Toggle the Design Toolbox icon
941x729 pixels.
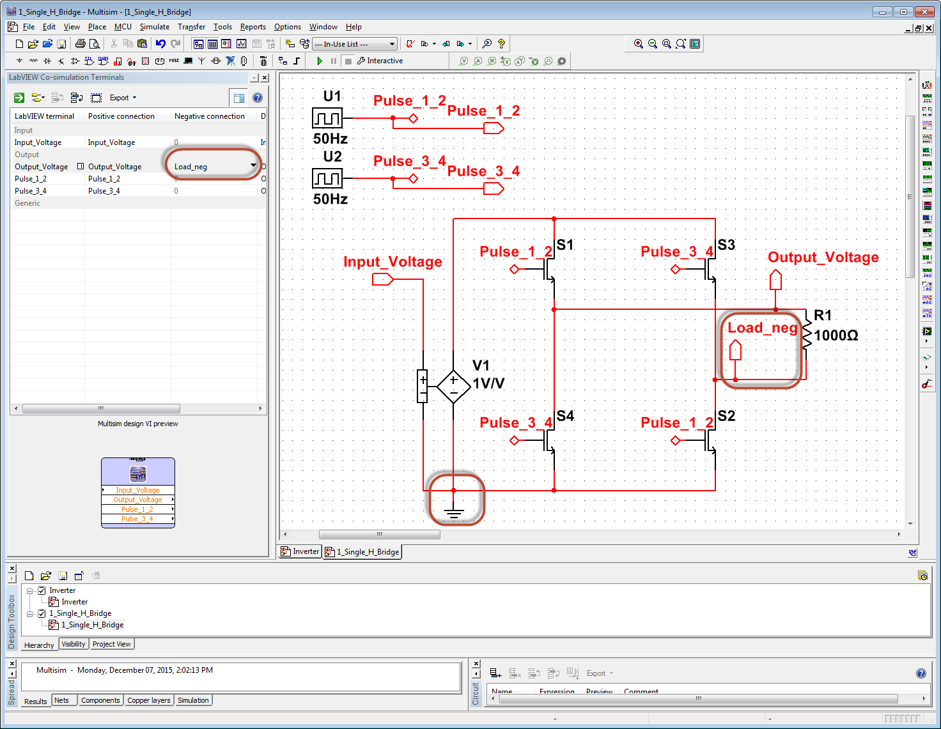[199, 44]
